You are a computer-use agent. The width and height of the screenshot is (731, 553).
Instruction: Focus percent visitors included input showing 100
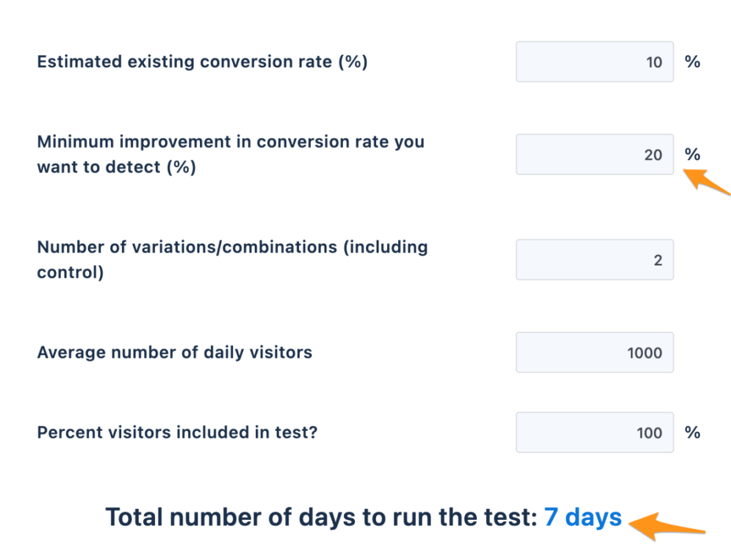594,433
